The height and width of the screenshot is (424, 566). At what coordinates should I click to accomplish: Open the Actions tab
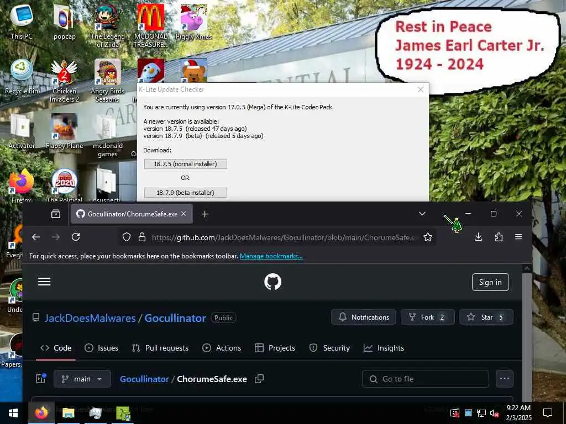222,348
